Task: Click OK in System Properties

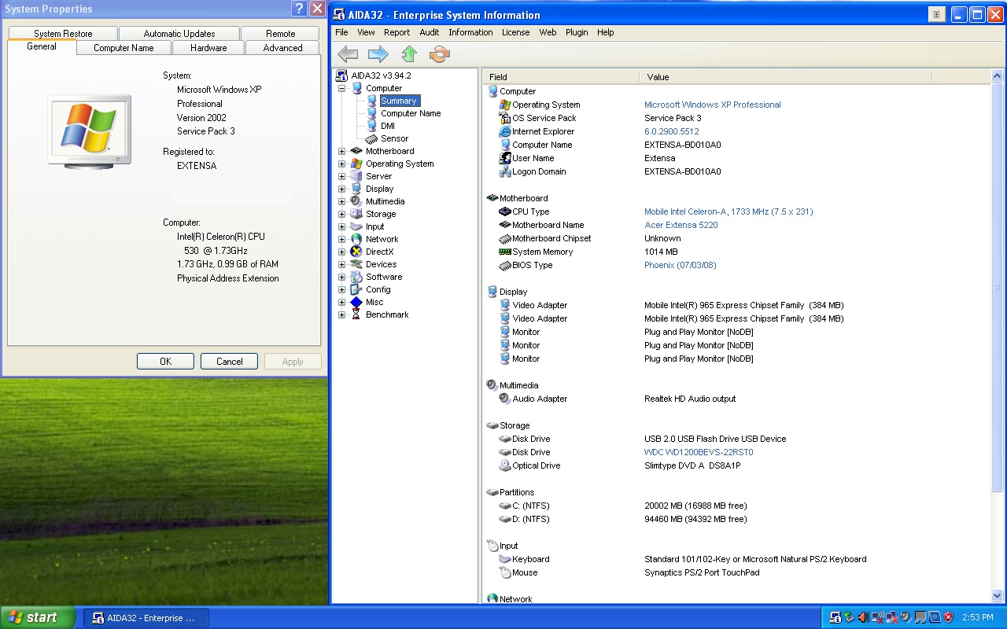Action: (x=165, y=362)
